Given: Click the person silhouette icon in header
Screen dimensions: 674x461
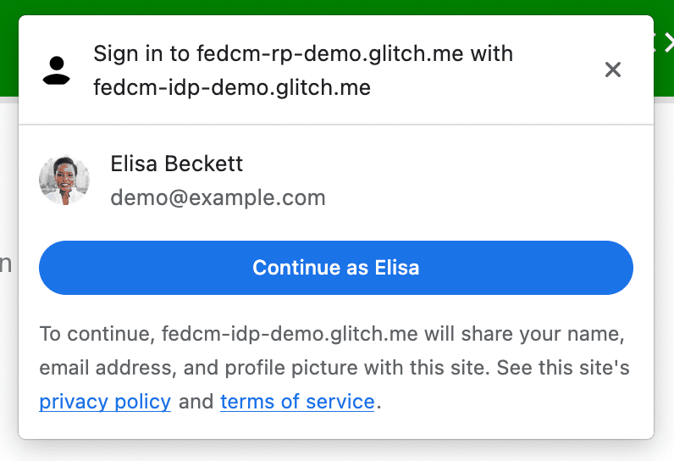Looking at the screenshot, I should 57,70.
